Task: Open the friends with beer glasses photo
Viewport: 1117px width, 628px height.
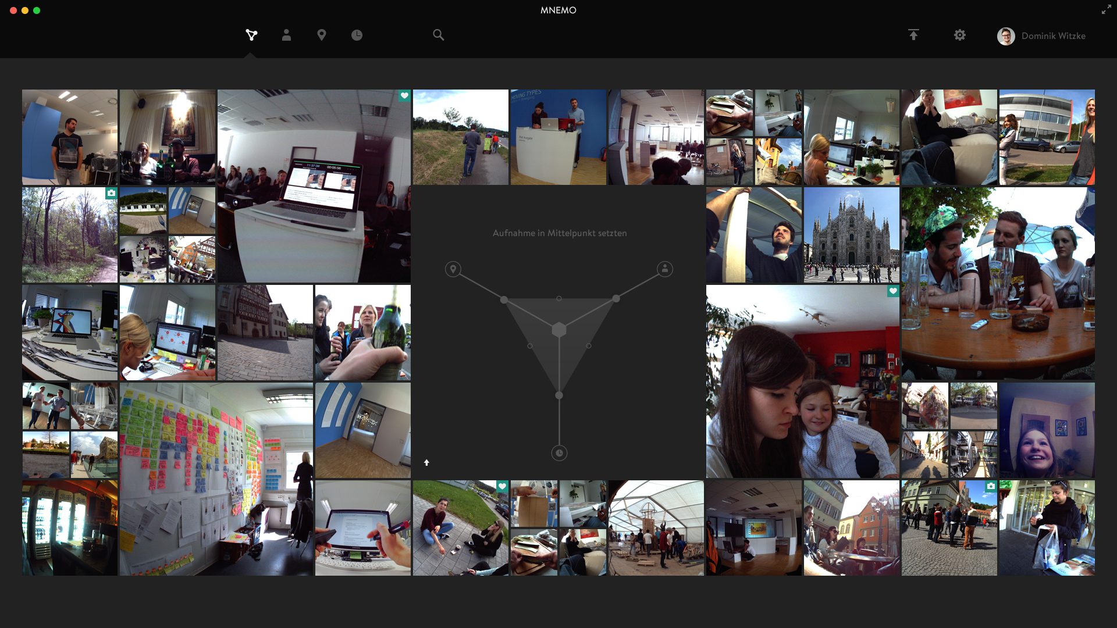Action: [998, 284]
